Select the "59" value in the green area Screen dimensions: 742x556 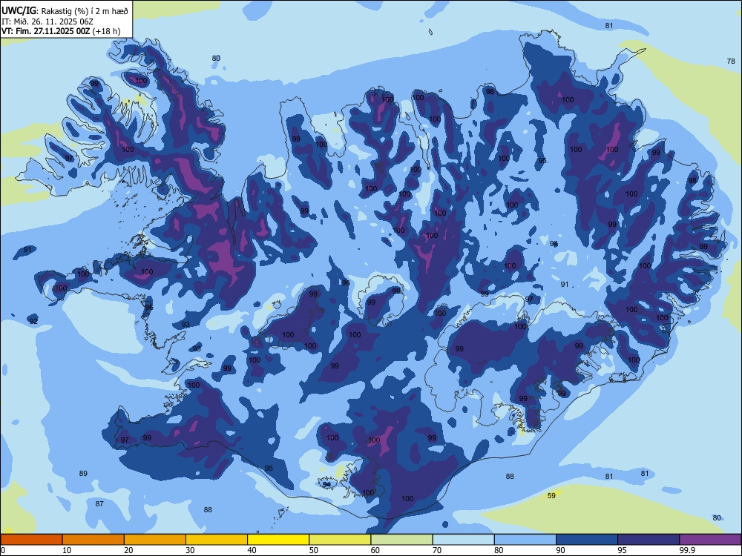point(551,495)
